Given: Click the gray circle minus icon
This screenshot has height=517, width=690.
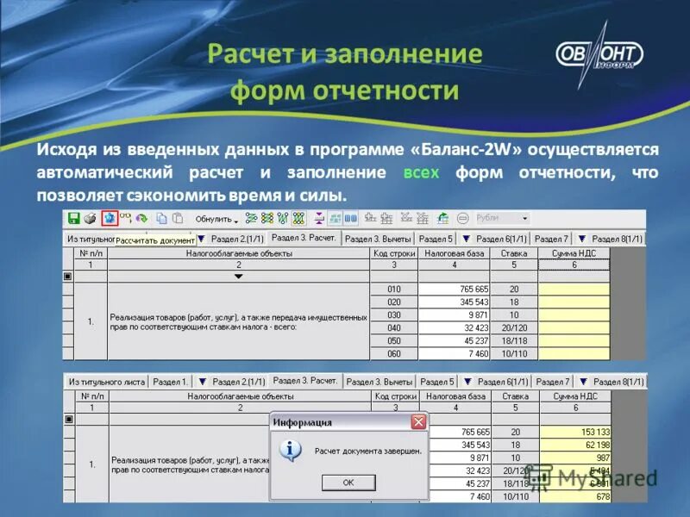Looking at the screenshot, I should point(462,218).
